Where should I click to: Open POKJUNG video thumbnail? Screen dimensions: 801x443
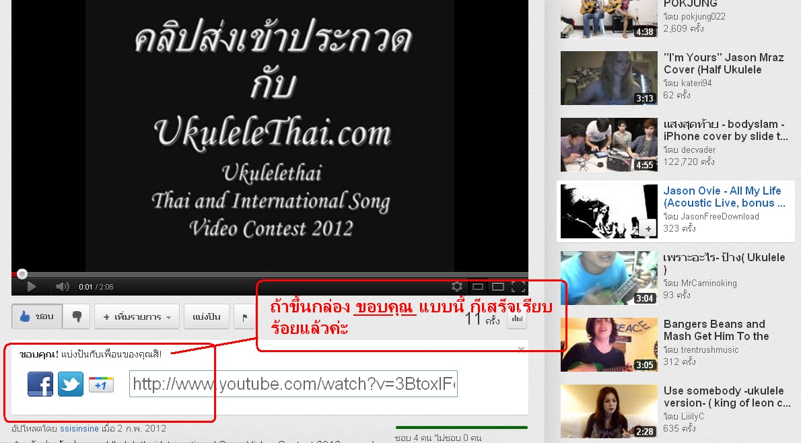tap(609, 19)
